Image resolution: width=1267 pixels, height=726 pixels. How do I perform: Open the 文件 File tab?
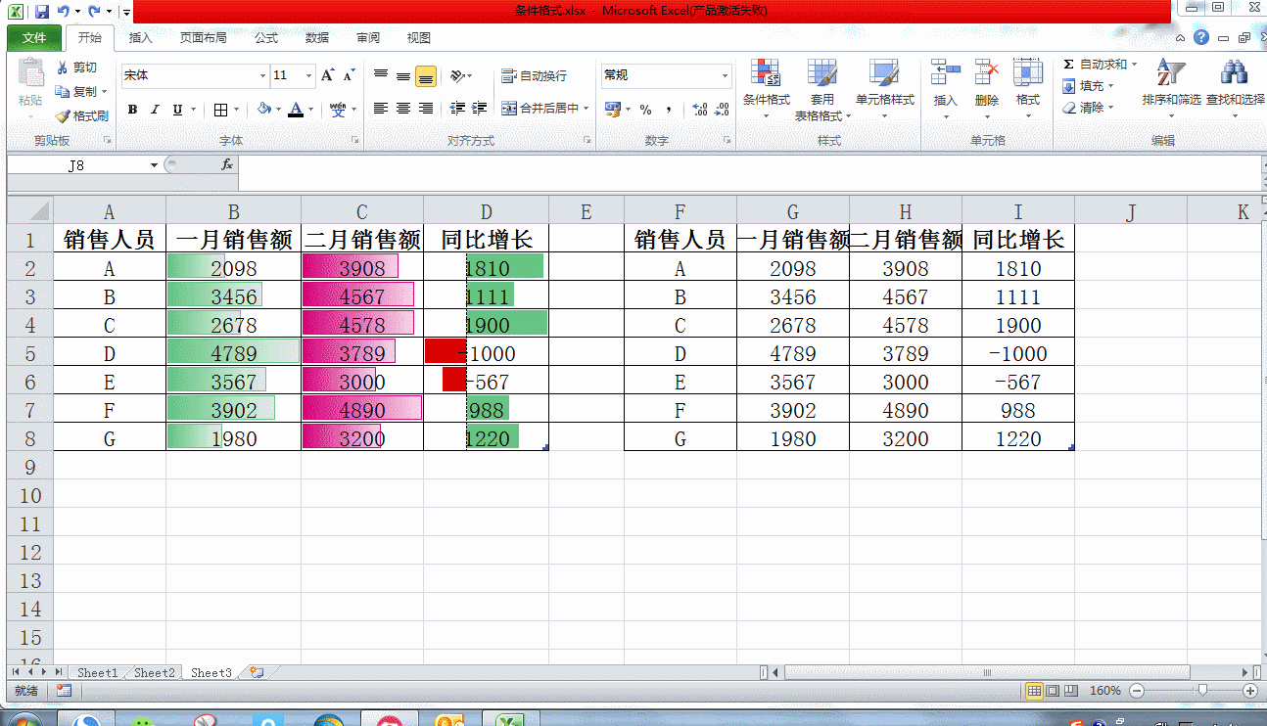click(34, 38)
